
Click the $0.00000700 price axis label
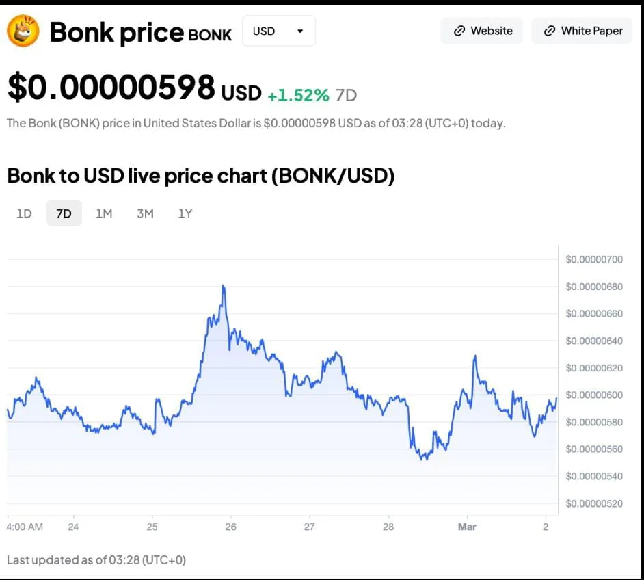[x=594, y=259]
